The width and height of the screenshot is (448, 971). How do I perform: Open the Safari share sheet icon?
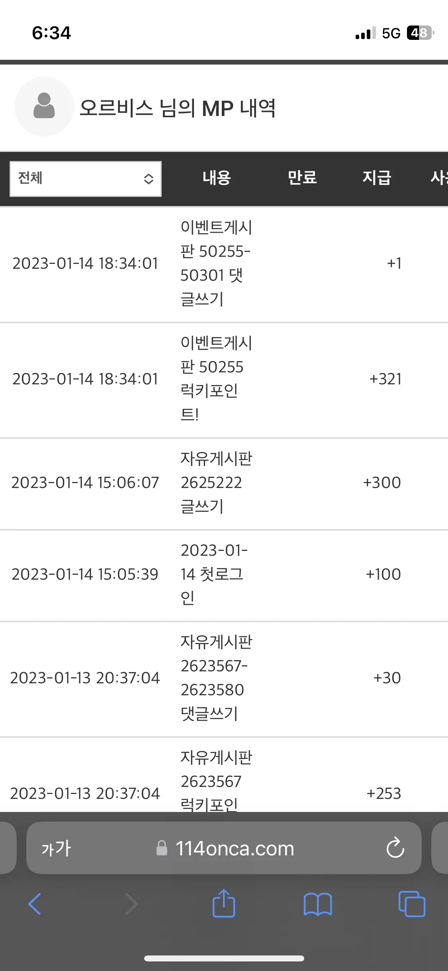click(224, 903)
